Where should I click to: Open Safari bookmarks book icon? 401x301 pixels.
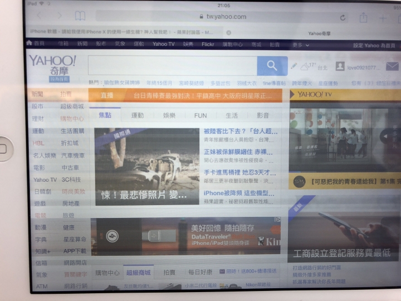80,16
